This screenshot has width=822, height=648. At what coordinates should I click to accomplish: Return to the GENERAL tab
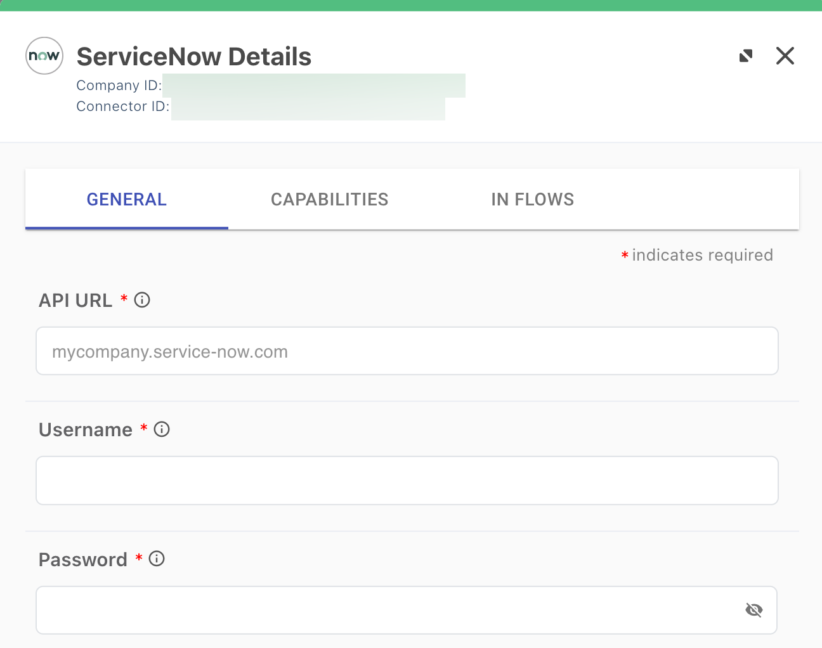(x=126, y=199)
